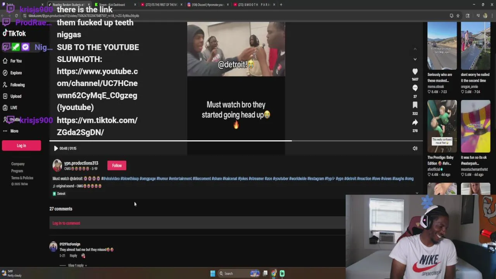
Task: Open ypn.productions313 profile avatar
Action: (x=57, y=165)
